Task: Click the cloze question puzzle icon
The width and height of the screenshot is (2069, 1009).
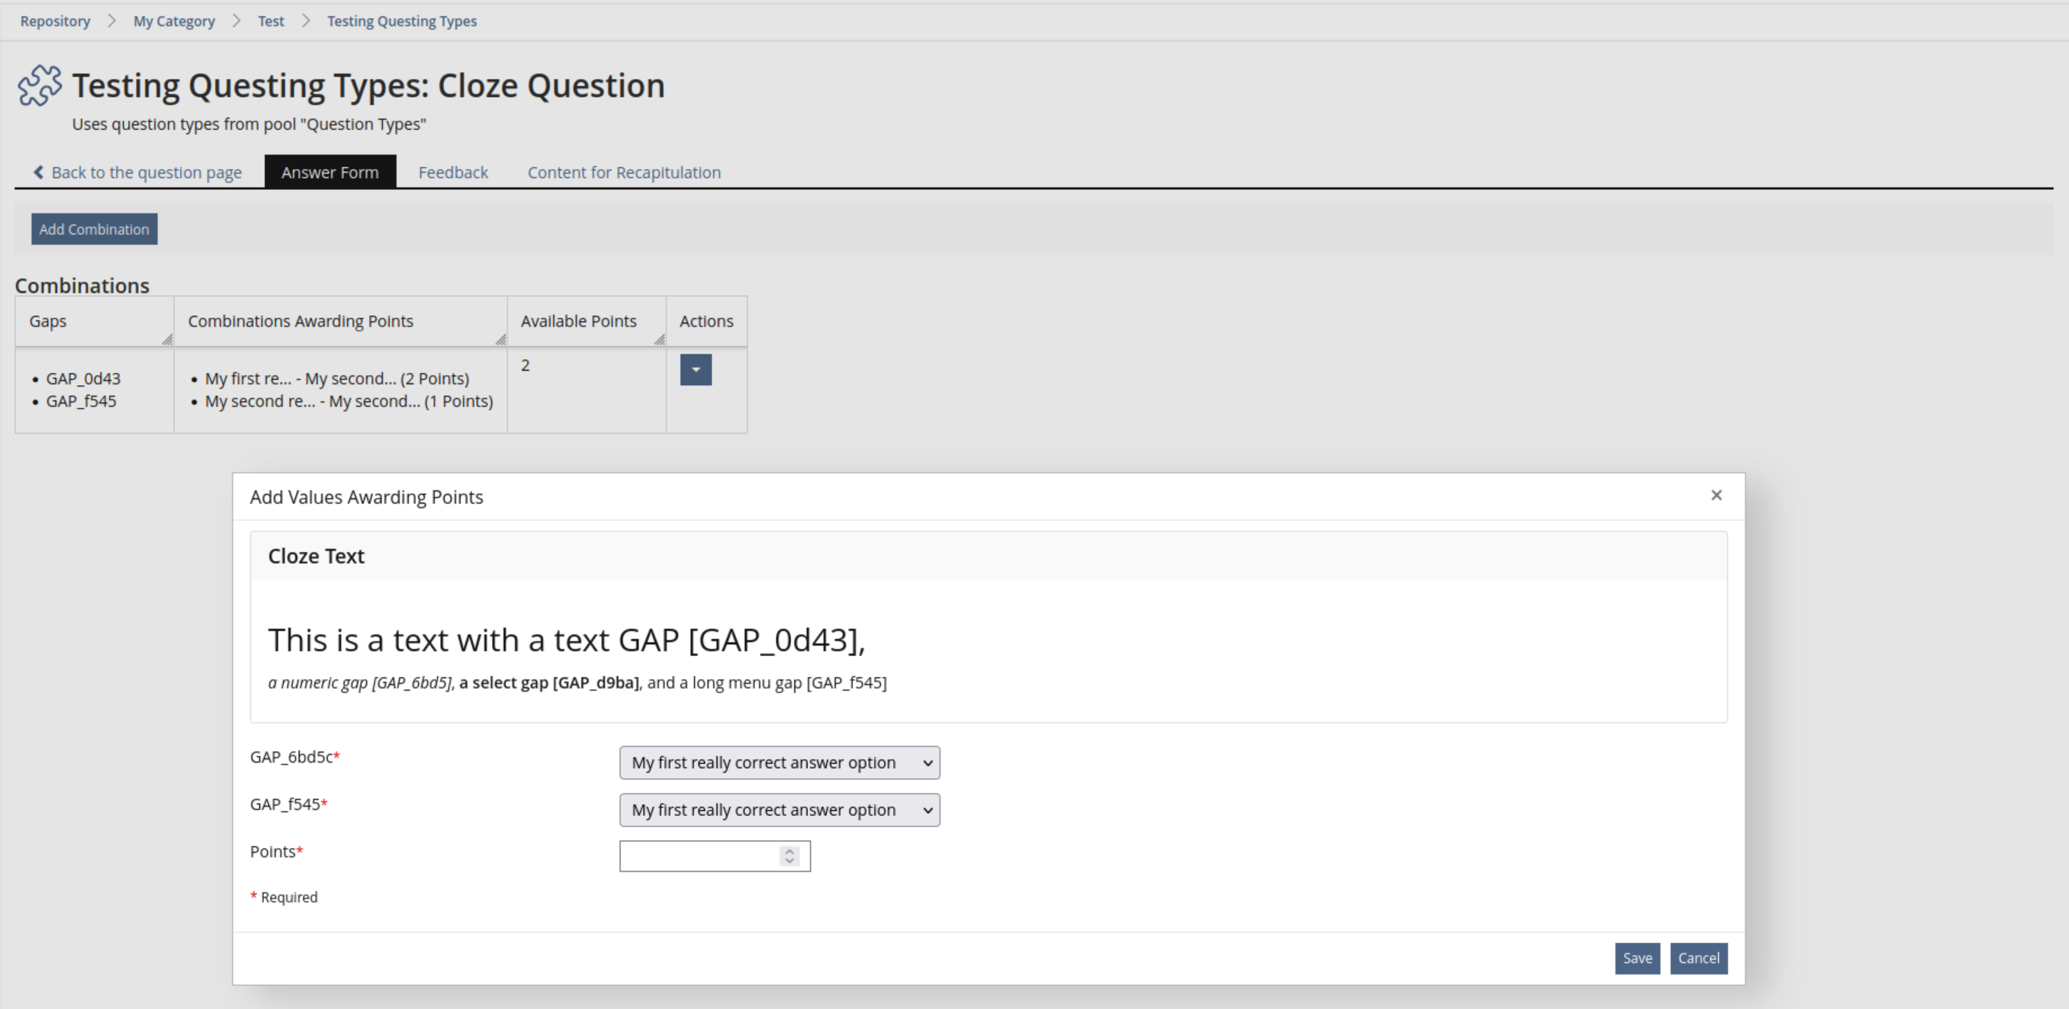Action: pos(39,86)
